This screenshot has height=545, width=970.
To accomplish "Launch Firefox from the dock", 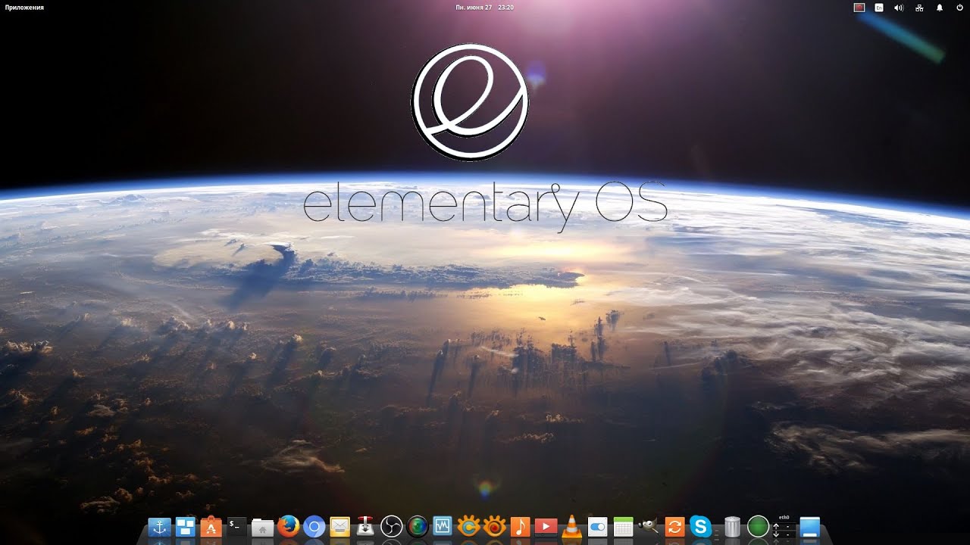I will pyautogui.click(x=288, y=527).
